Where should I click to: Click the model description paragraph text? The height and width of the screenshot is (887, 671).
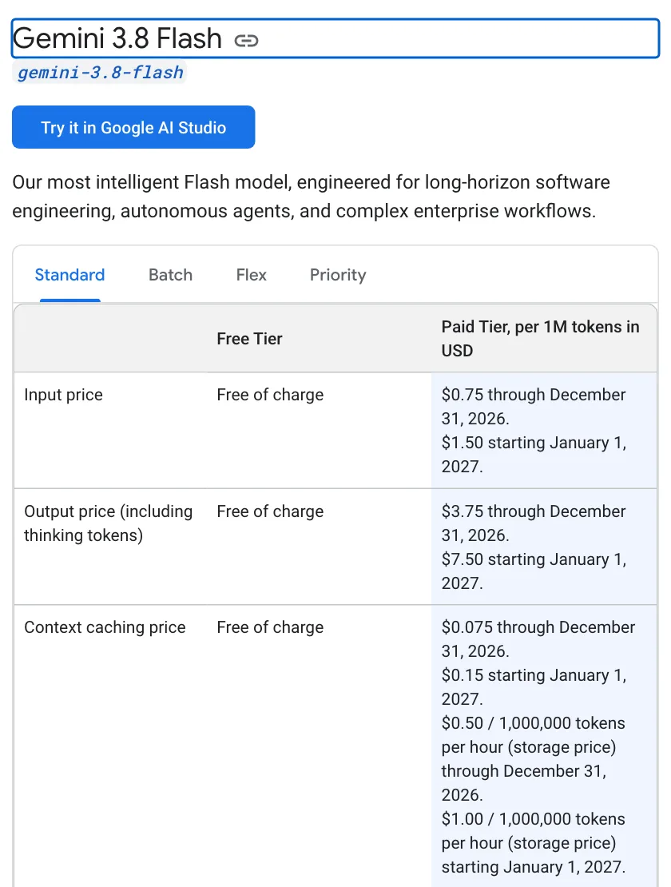coord(311,197)
